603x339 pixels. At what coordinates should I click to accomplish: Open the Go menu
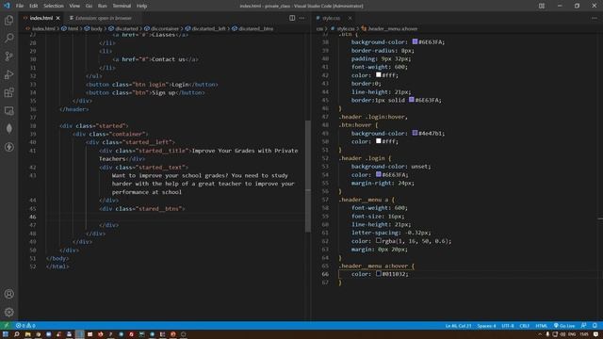[x=89, y=6]
